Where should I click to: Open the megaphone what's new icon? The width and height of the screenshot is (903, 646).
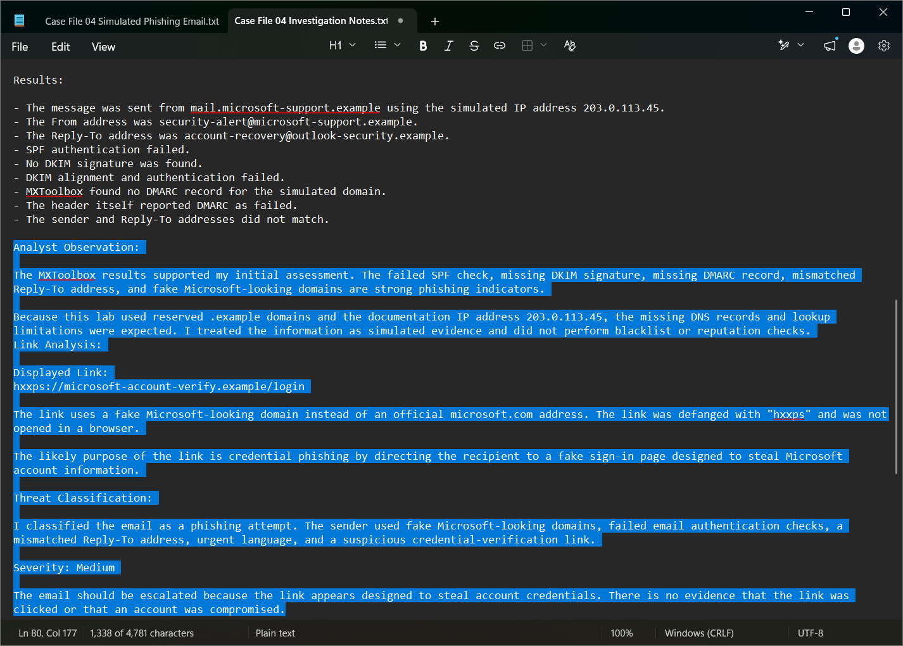(x=830, y=46)
